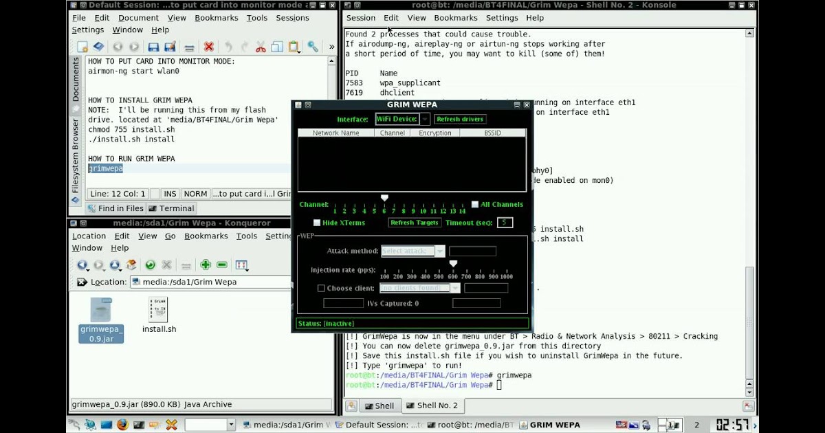Click the Redo icon in Kate toolbar
Image resolution: width=825 pixels, height=433 pixels.
[x=244, y=47]
